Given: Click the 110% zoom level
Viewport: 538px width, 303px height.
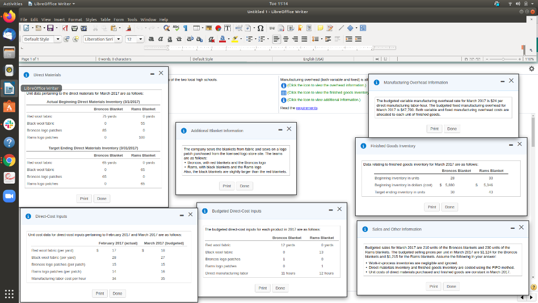Looking at the screenshot, I should coord(530,59).
